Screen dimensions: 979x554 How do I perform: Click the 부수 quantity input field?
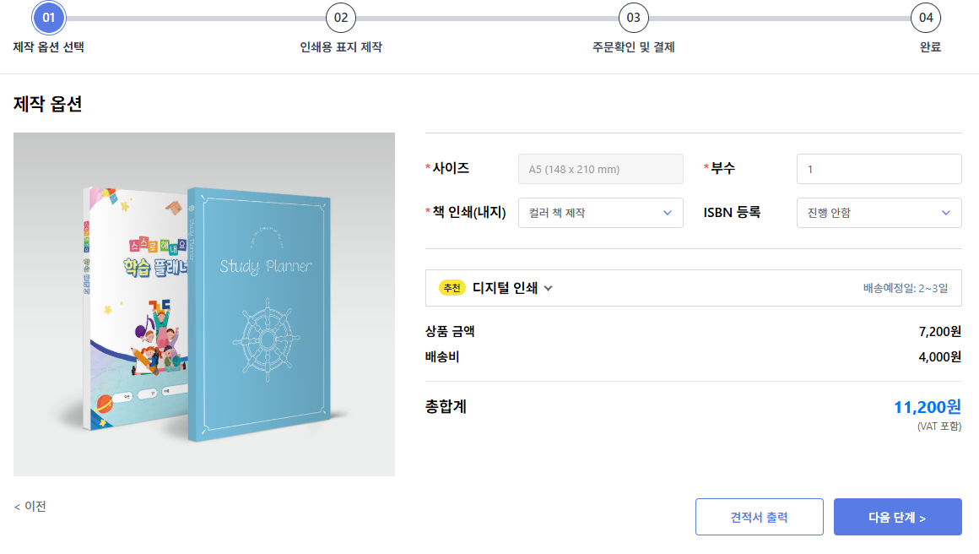point(879,169)
